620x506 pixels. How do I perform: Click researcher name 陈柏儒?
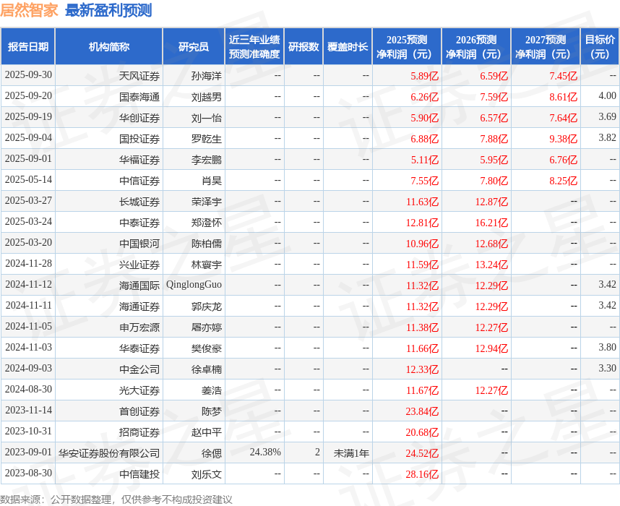click(207, 244)
